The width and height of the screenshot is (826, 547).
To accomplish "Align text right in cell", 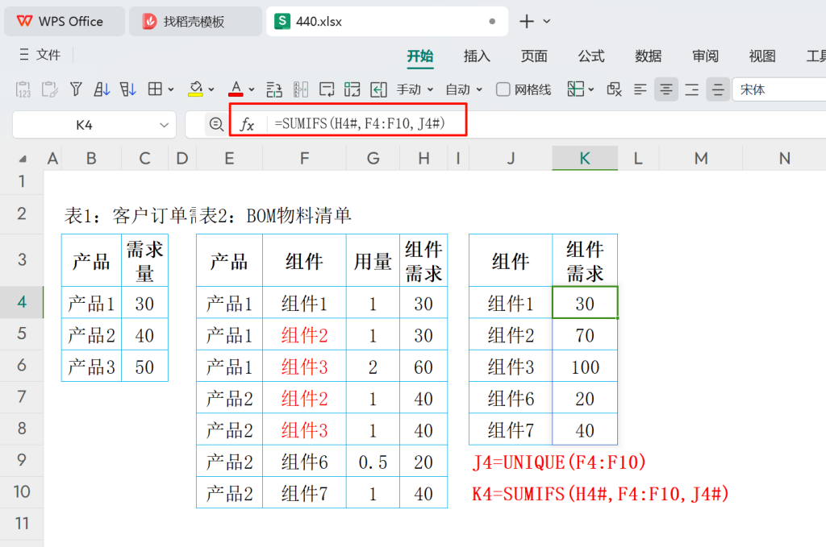I will [691, 89].
